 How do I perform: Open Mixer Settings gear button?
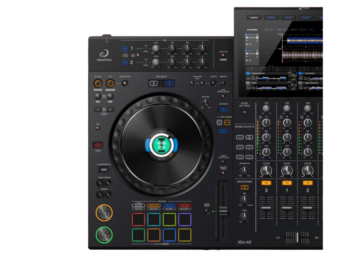click(244, 112)
